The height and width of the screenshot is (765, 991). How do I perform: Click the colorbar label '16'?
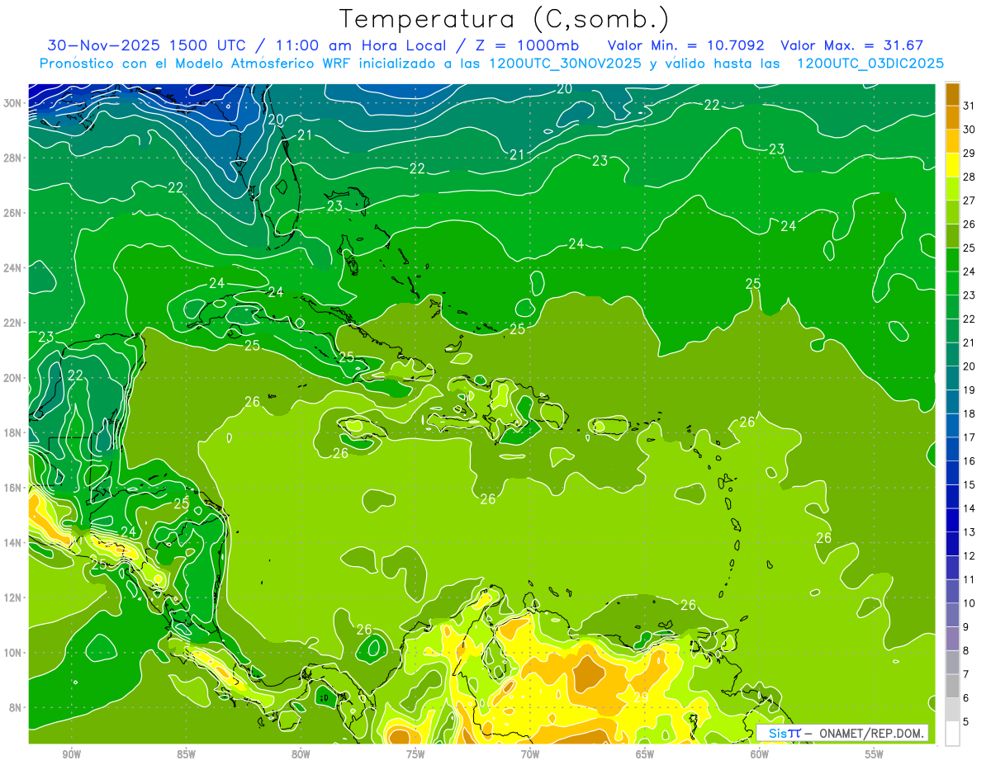pos(969,461)
